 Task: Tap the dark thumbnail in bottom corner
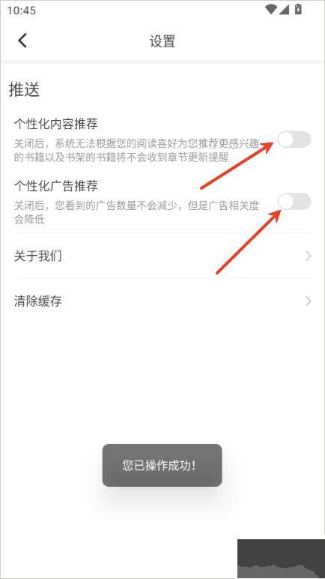point(281,558)
